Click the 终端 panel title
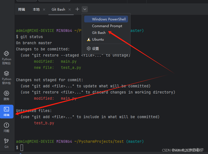 [22, 10]
